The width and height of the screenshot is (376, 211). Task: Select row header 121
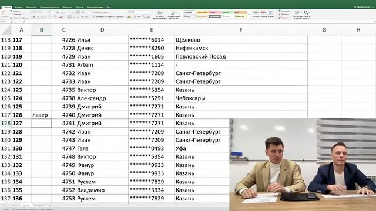6,65
